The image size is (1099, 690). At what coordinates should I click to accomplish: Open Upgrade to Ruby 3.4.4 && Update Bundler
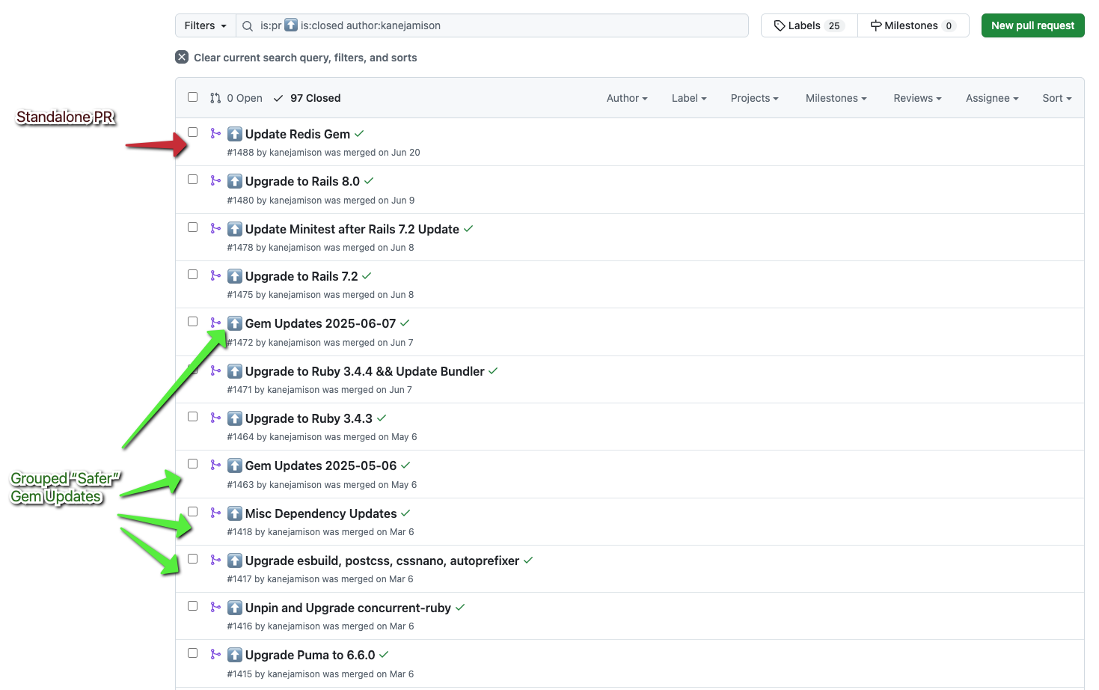(x=365, y=371)
